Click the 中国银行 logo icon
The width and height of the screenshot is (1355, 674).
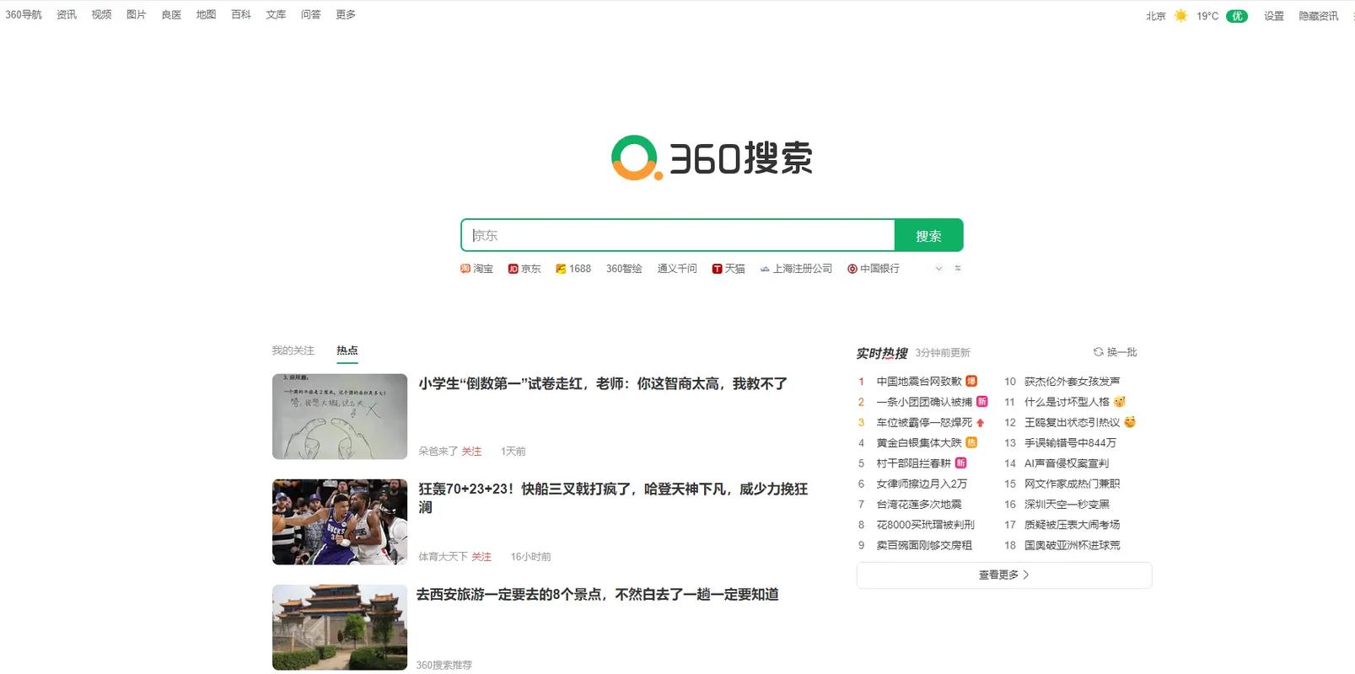pyautogui.click(x=852, y=269)
